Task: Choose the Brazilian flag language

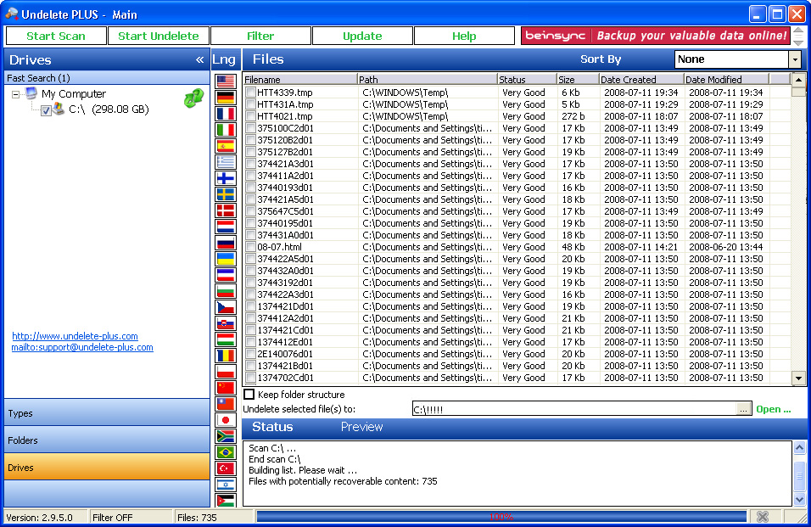Action: click(x=226, y=452)
